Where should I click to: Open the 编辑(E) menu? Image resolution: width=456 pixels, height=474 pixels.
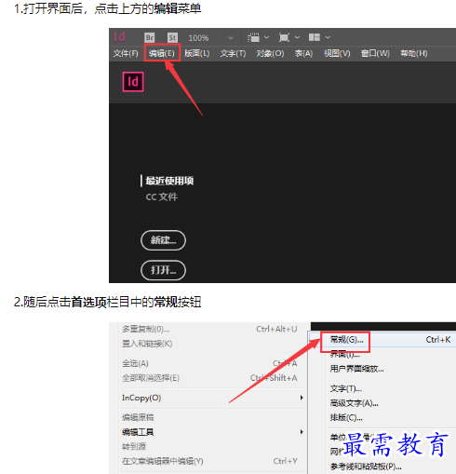pyautogui.click(x=162, y=53)
